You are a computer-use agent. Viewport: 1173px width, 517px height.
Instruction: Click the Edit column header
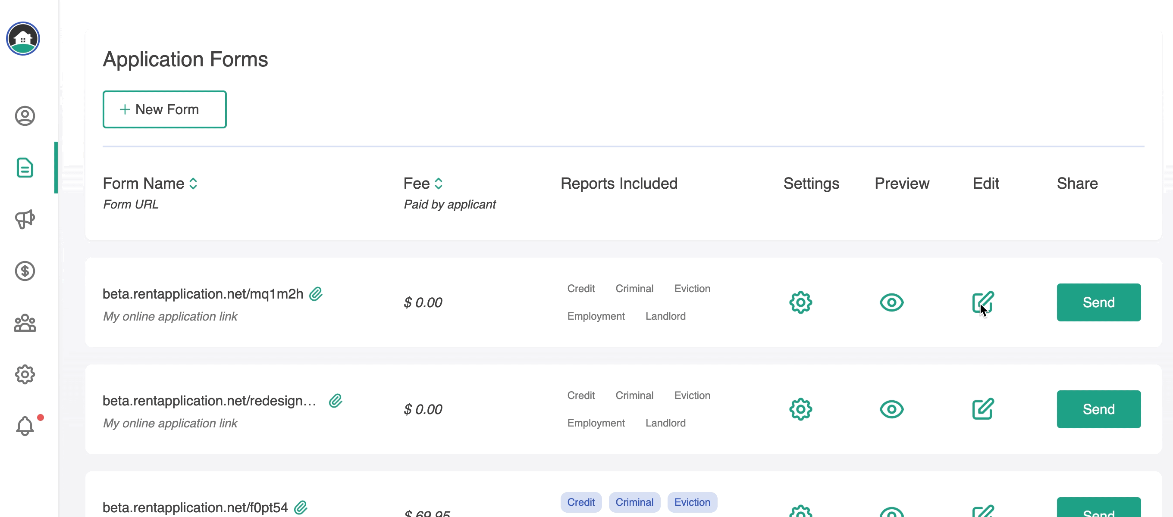click(x=986, y=184)
